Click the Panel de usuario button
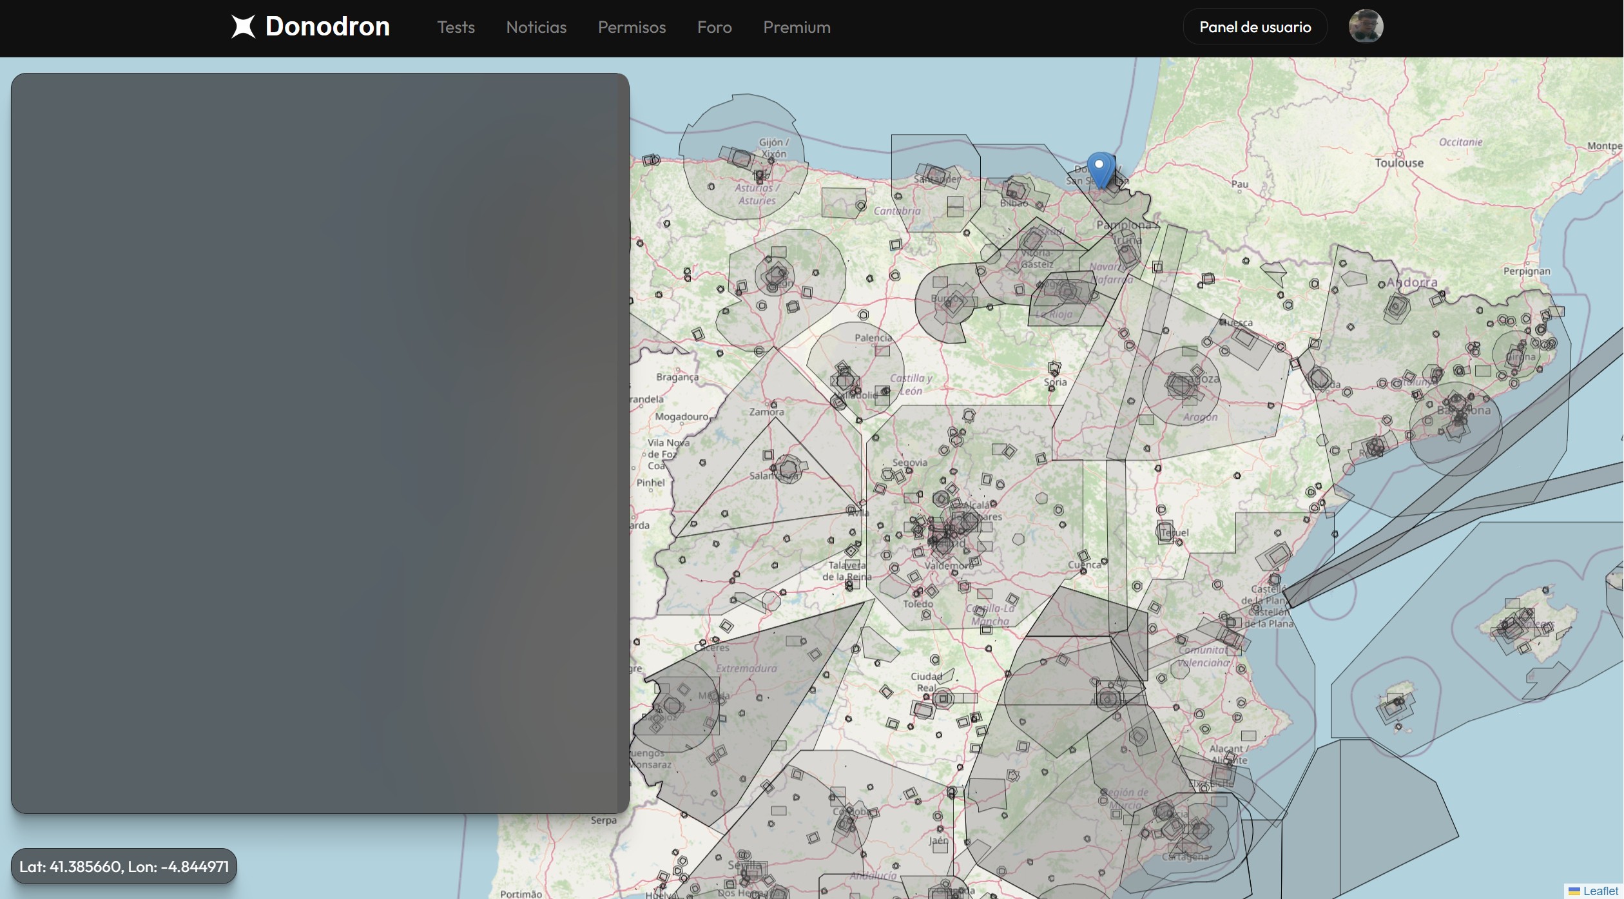Image resolution: width=1624 pixels, height=899 pixels. [1255, 27]
